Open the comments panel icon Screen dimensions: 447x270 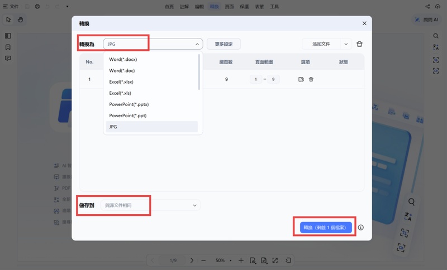(8, 59)
